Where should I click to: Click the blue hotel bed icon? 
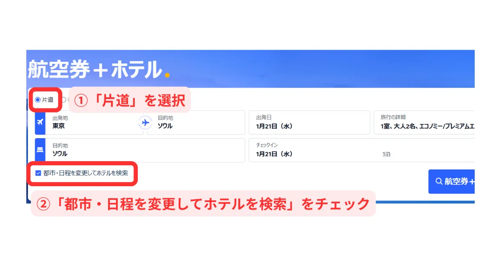coord(40,150)
